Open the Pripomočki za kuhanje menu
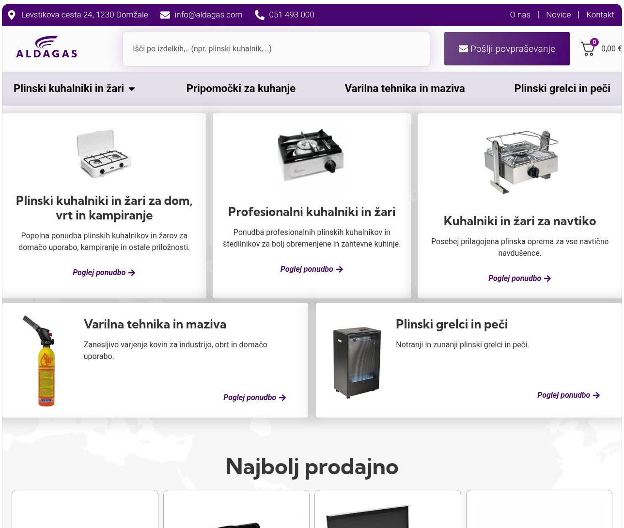The width and height of the screenshot is (624, 528). 241,89
